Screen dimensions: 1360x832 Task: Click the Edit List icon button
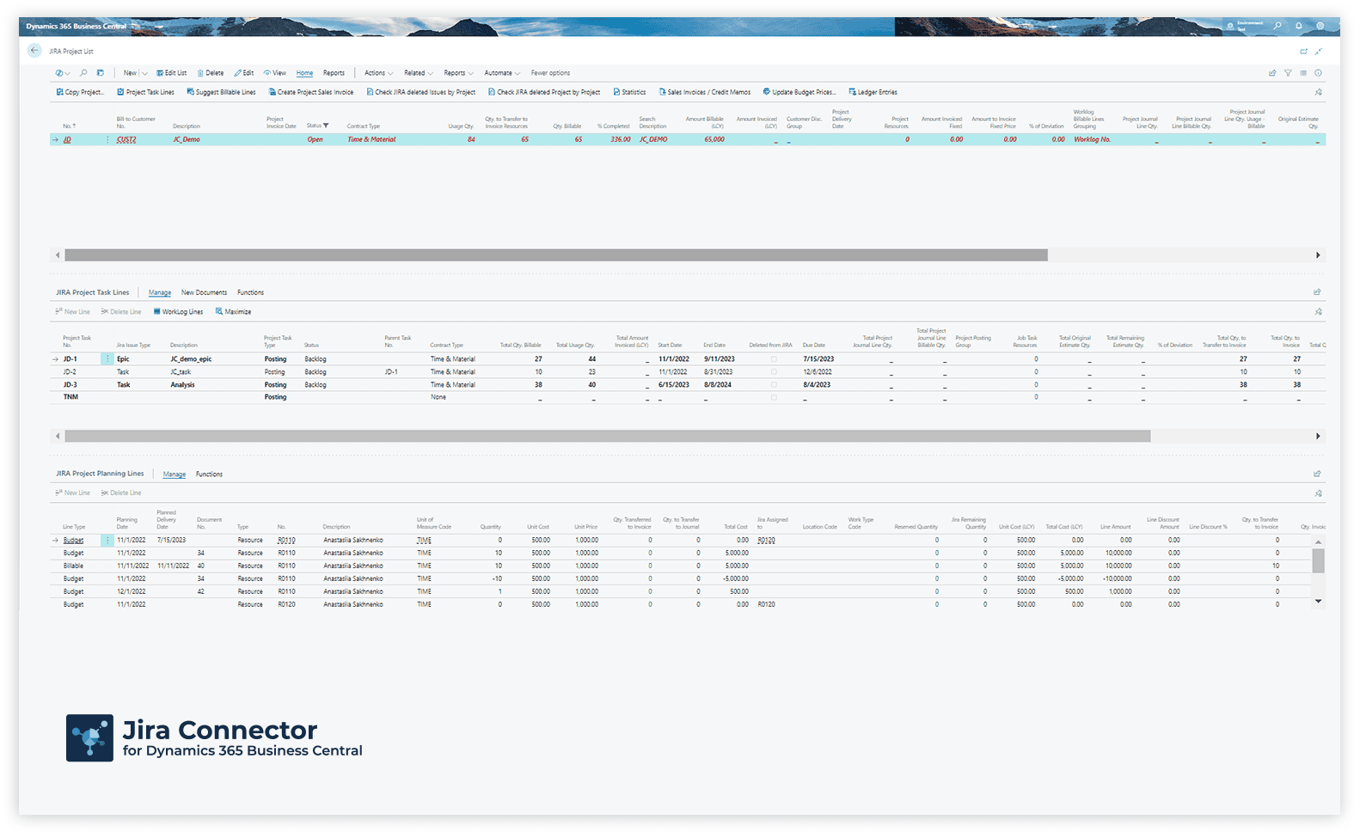172,73
